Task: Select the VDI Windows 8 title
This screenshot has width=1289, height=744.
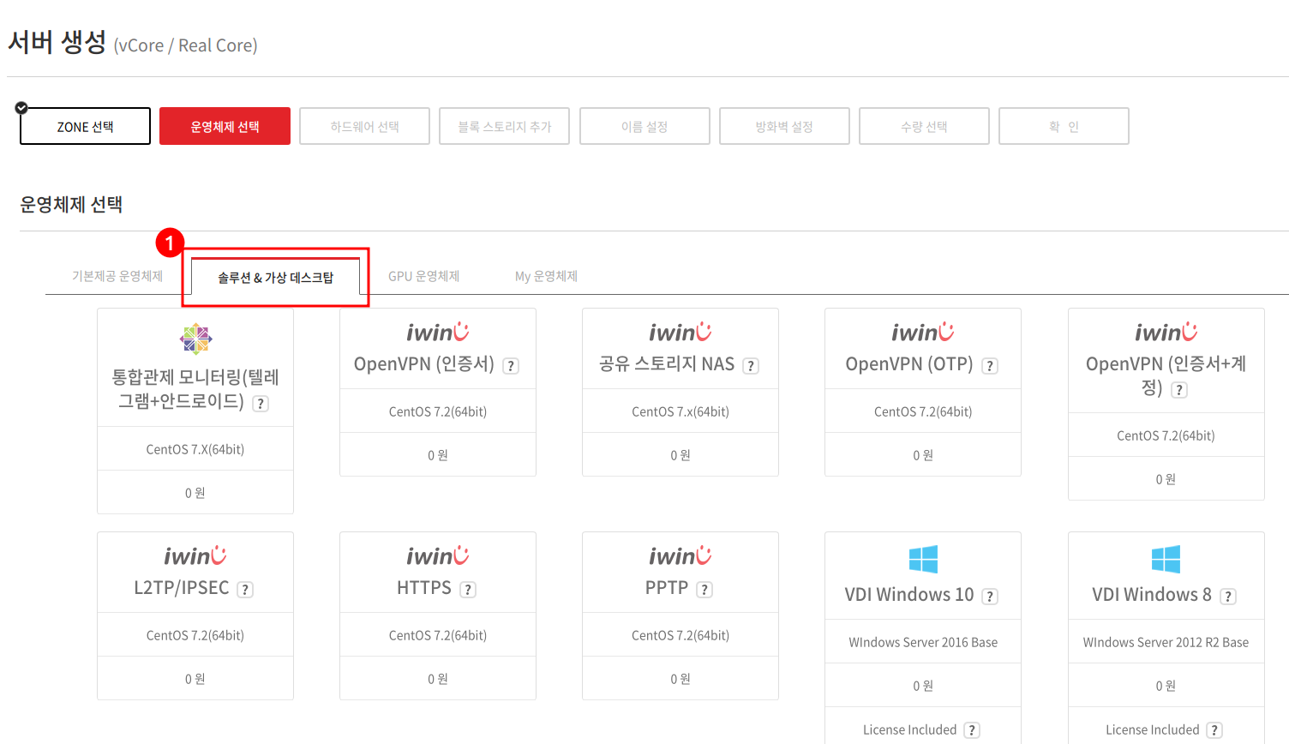Action: coord(1152,595)
